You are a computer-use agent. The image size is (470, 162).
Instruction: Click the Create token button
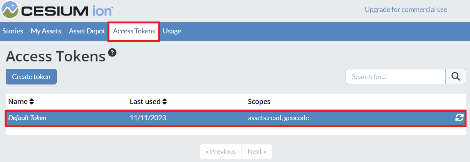31,76
